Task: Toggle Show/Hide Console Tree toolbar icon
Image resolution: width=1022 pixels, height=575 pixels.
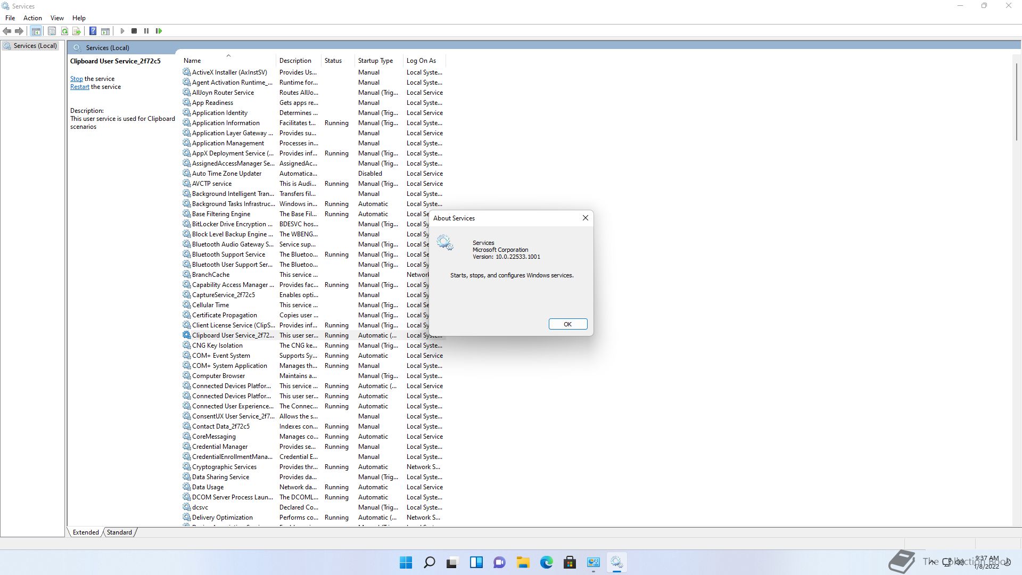Action: coord(36,31)
